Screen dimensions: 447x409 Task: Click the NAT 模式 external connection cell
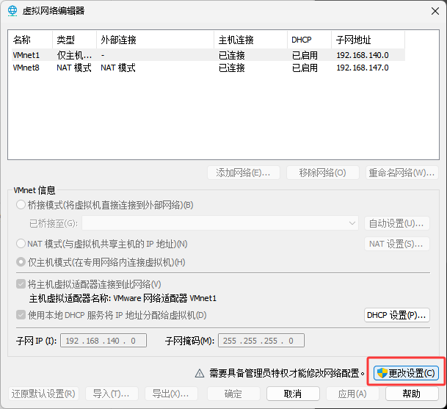118,68
